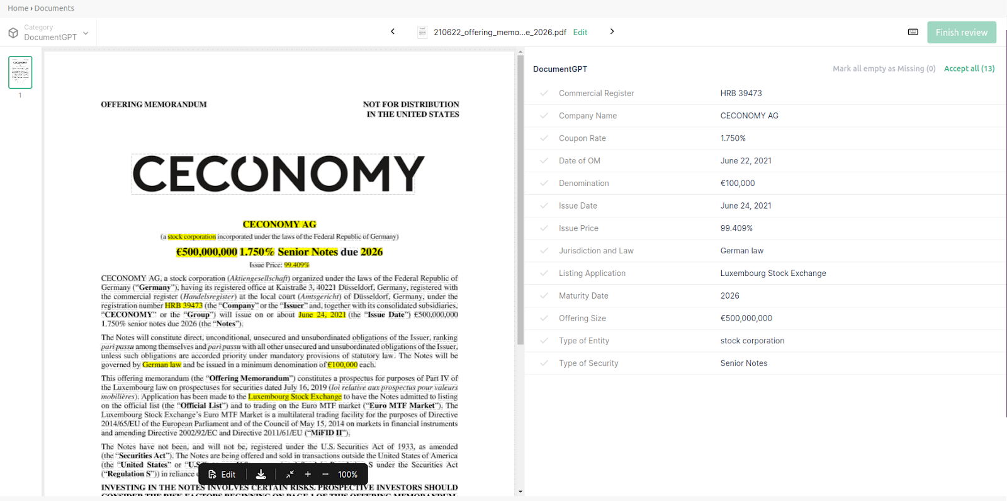Click highlighted Luxembourg Stock Exchange in document
Image resolution: width=1007 pixels, height=501 pixels.
point(295,397)
